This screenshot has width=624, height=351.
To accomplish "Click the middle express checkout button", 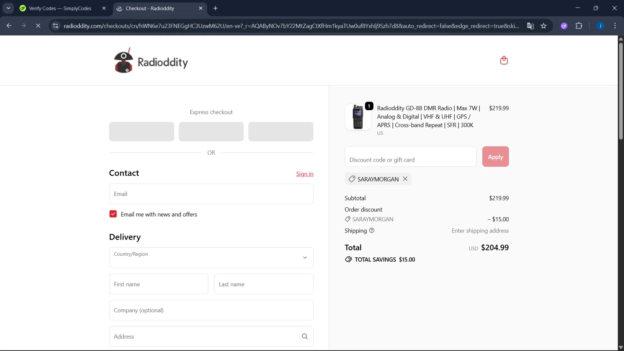I will click(211, 131).
